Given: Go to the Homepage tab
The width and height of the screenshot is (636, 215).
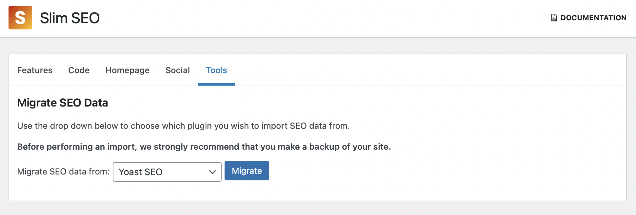Looking at the screenshot, I should pos(127,70).
